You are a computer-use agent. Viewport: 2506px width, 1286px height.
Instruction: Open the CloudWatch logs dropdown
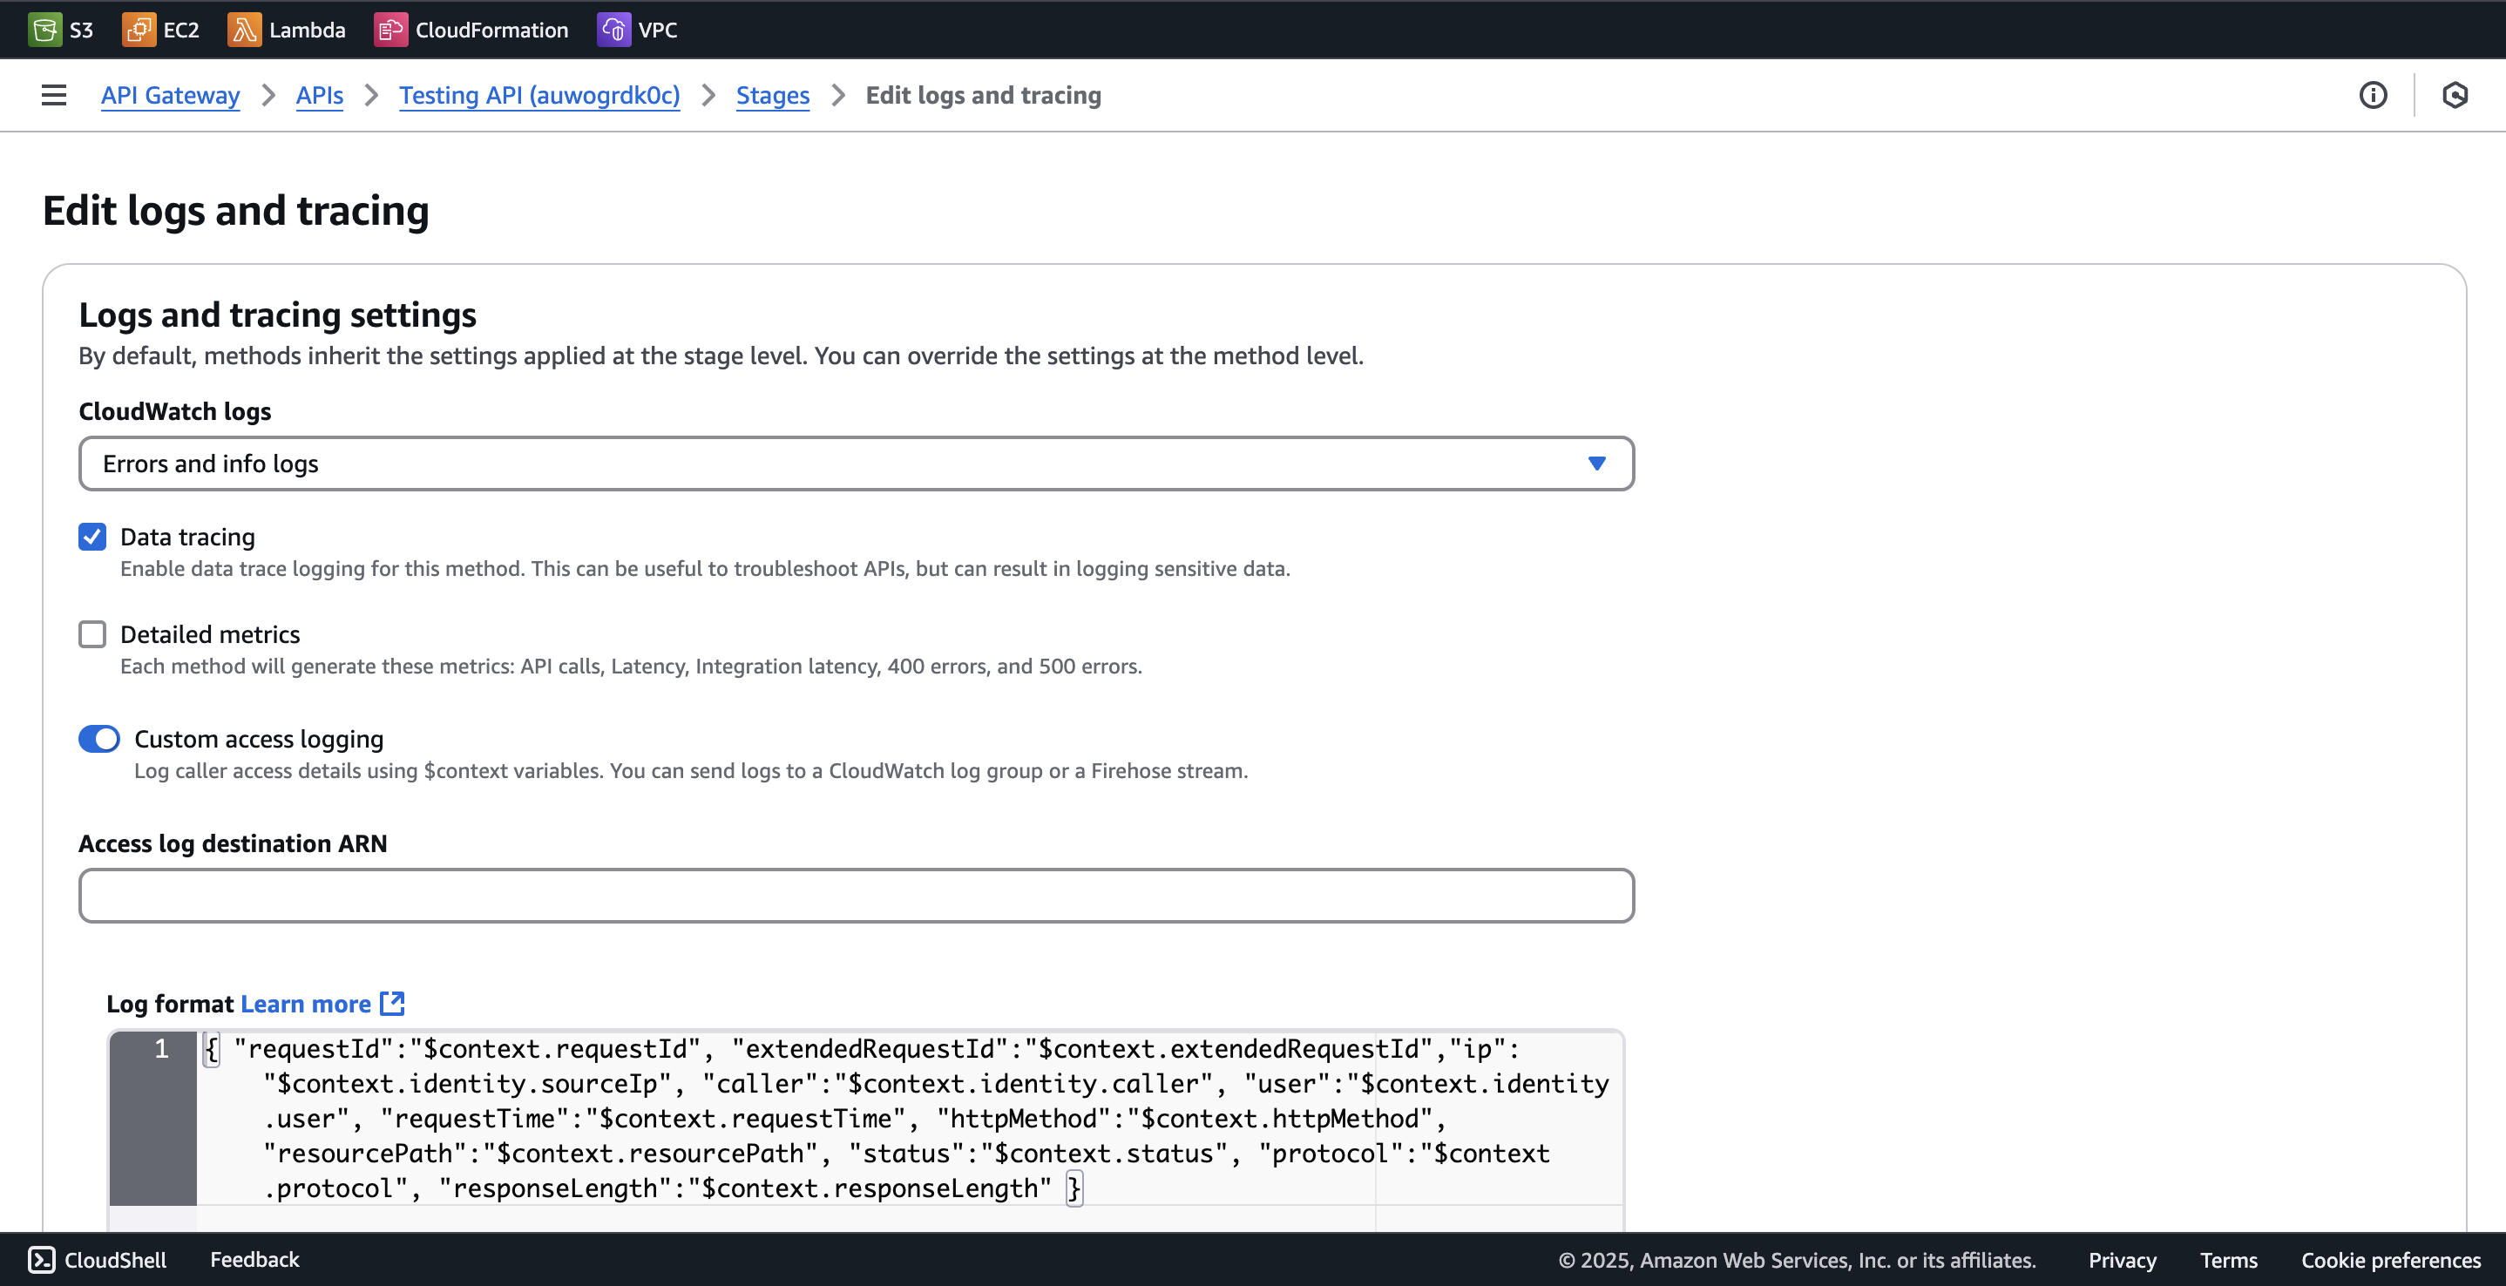(856, 464)
